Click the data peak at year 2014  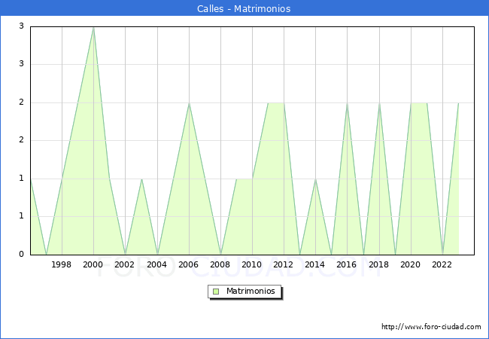(316, 179)
